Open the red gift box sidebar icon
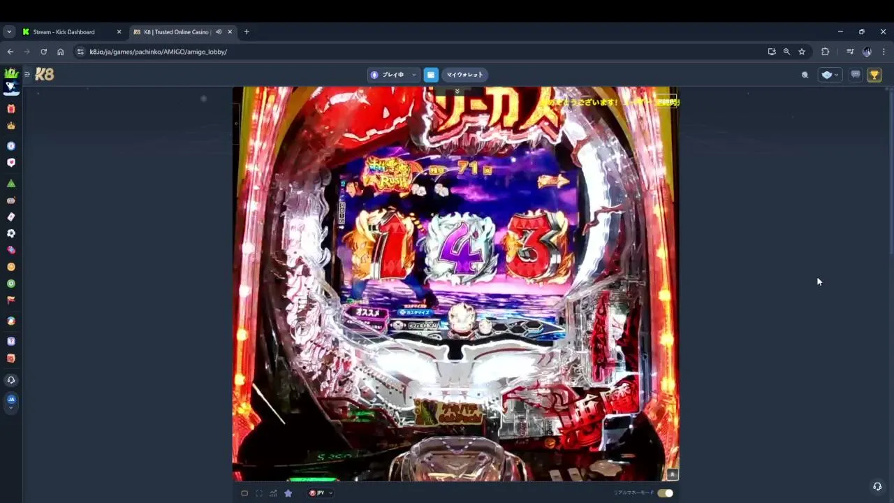The width and height of the screenshot is (894, 503). click(x=10, y=109)
